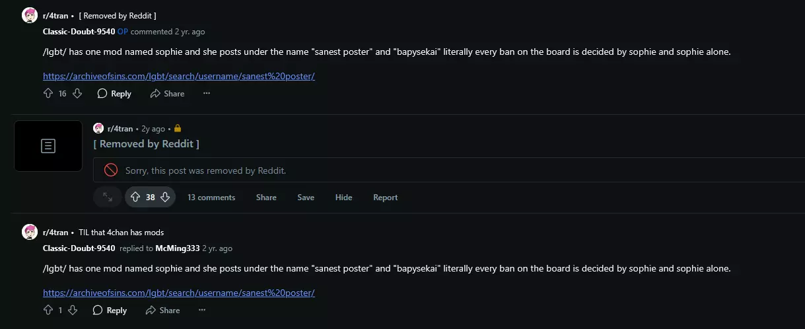Hide the removed post

click(x=343, y=198)
